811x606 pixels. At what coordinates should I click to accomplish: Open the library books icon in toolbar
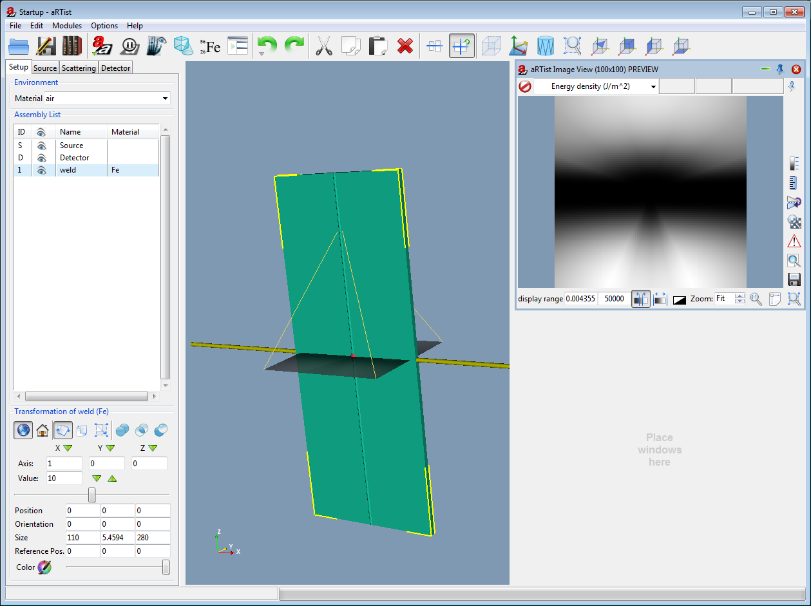(72, 46)
